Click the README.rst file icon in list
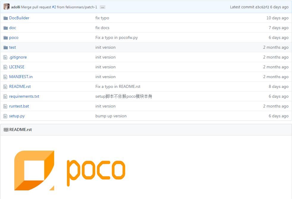Screen dimensions: 292x199 tap(5, 87)
